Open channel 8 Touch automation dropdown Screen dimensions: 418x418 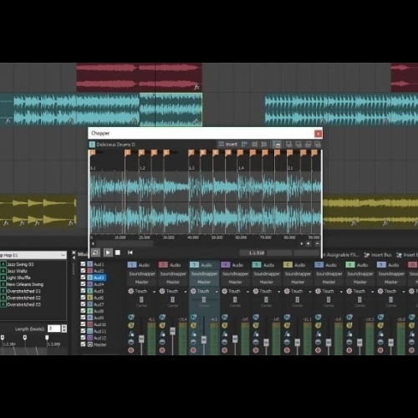373,292
